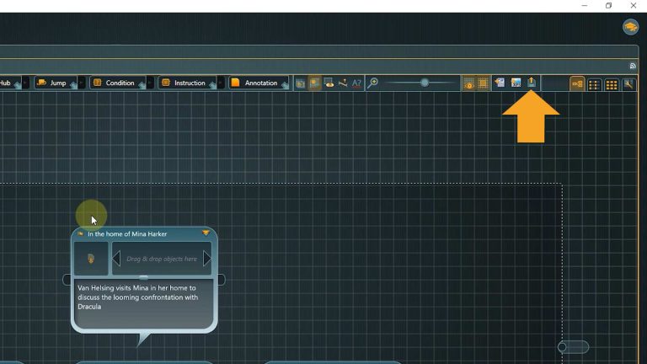Select the Instruction node template button

(x=187, y=83)
